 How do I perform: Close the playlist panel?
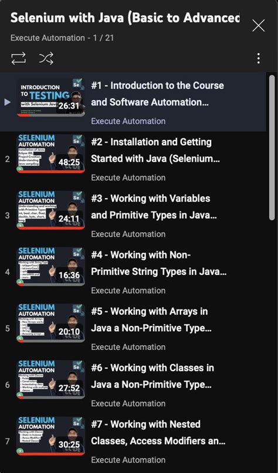259,26
